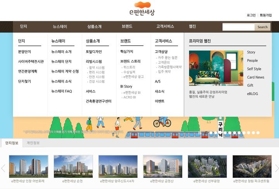This screenshot has height=189, width=279.
Task: Select 고객상담 submenu item
Action: click(161, 52)
